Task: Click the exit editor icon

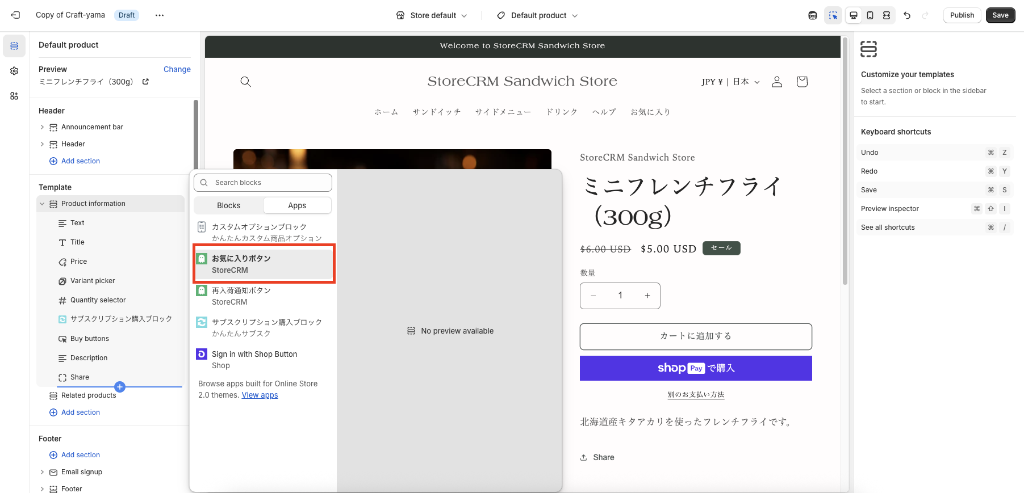Action: coord(15,15)
